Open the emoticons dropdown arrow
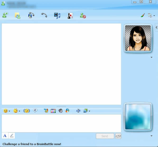The width and height of the screenshot is (158, 147). pos(9,111)
